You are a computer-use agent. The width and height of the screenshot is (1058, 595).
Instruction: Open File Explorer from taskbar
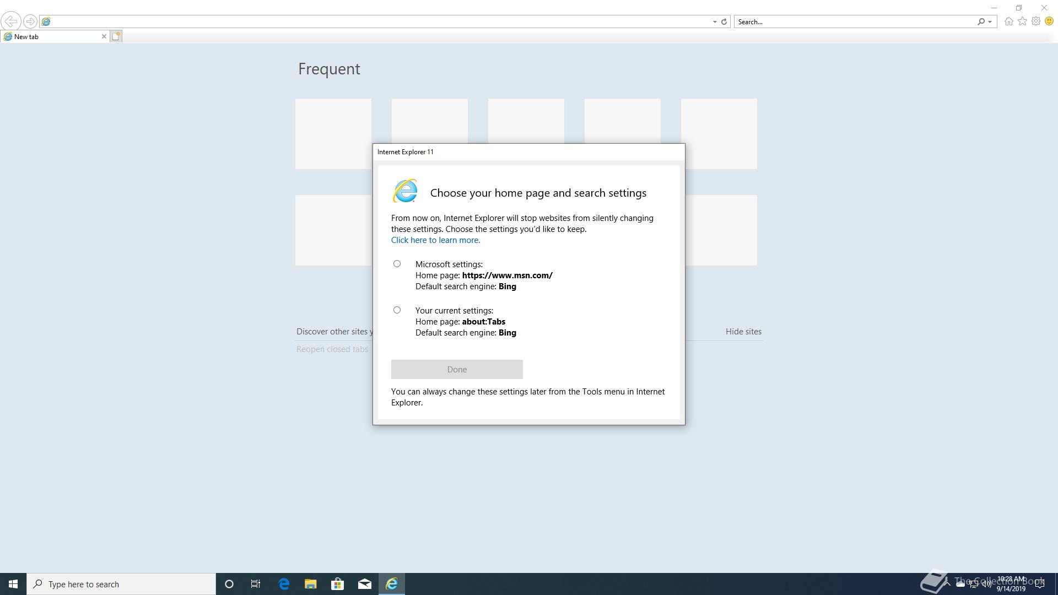click(311, 584)
